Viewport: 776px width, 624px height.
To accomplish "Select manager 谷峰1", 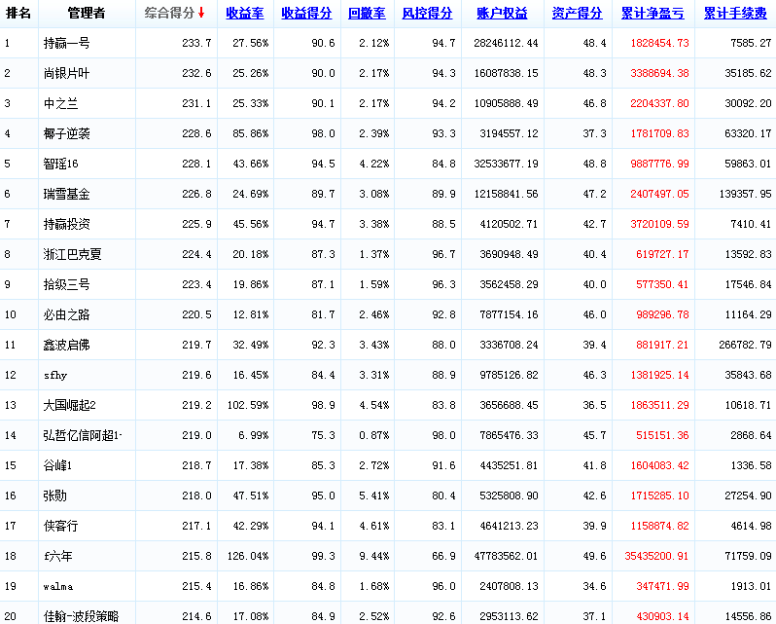I will pyautogui.click(x=58, y=466).
